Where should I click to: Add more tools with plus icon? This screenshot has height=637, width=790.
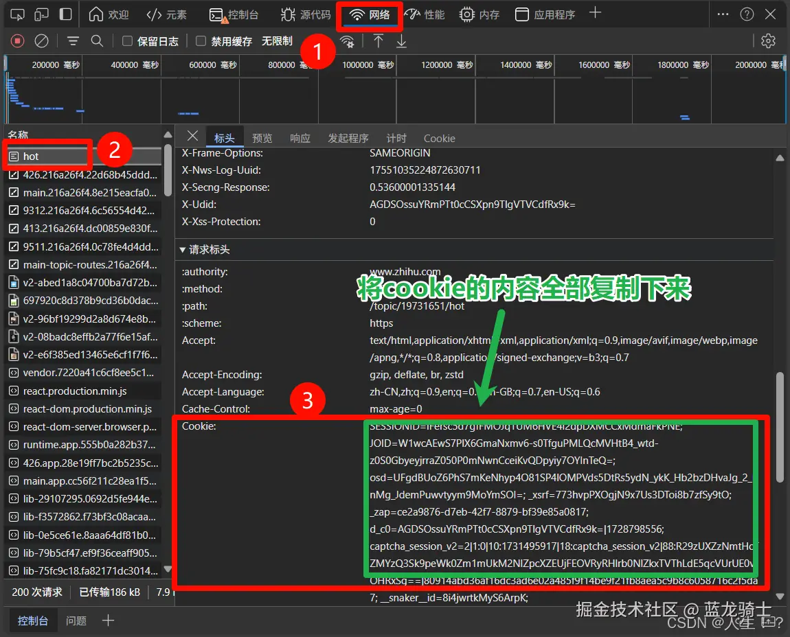click(595, 13)
